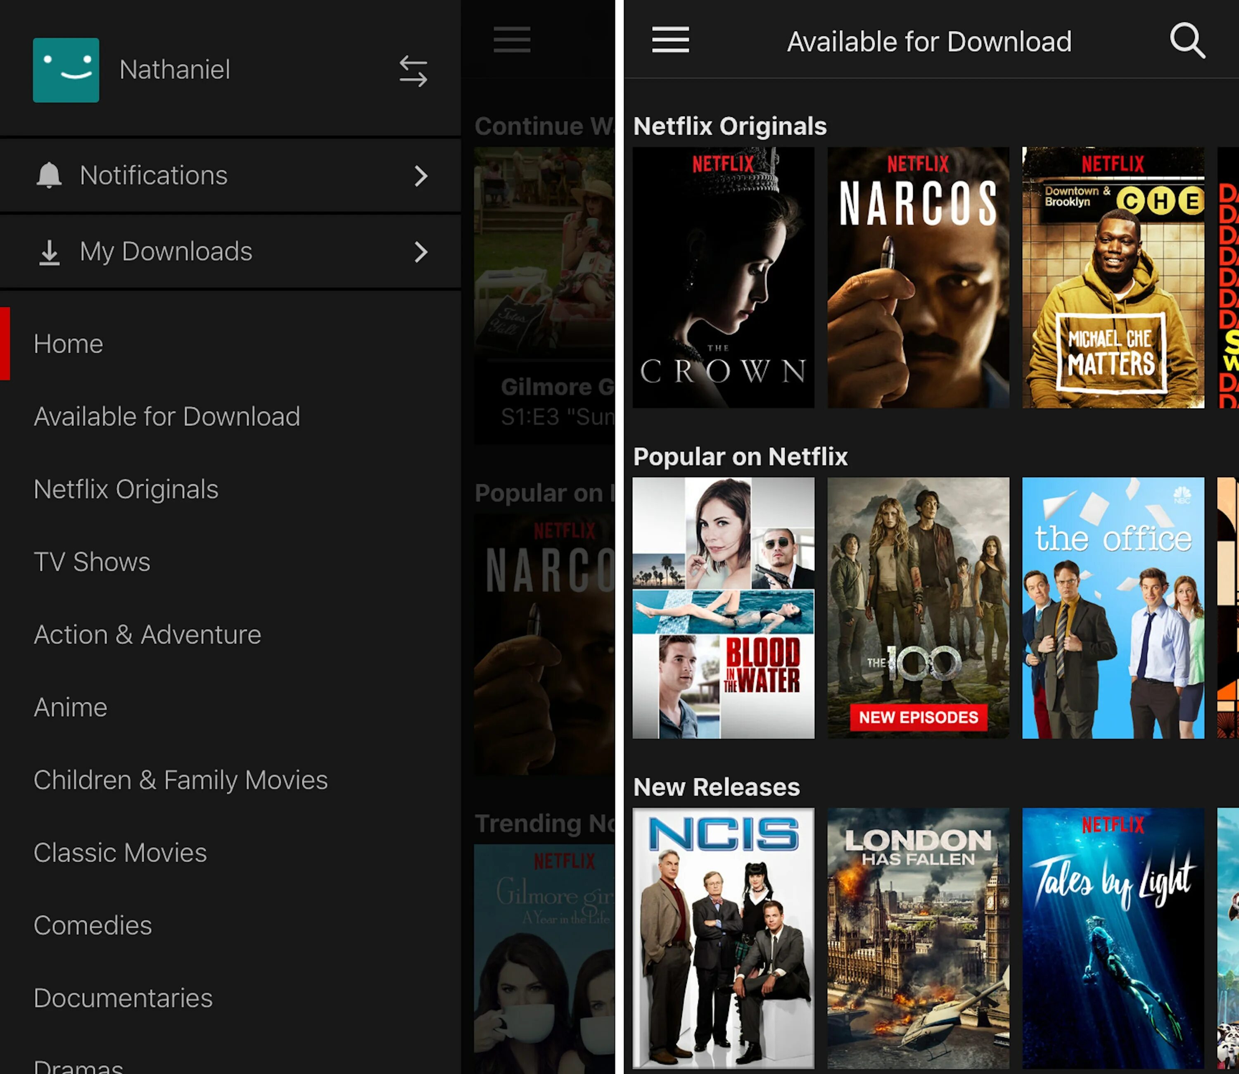Tap the NCIS poster under New Releases
The height and width of the screenshot is (1074, 1239).
(723, 938)
